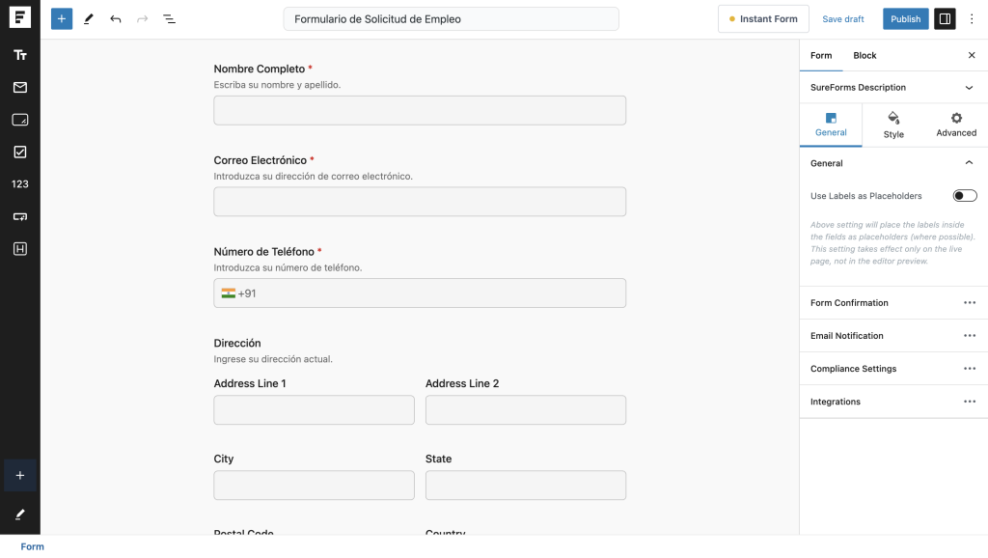Image resolution: width=988 pixels, height=558 pixels.
Task: Click the Nombre Completo input field
Action: coord(420,110)
